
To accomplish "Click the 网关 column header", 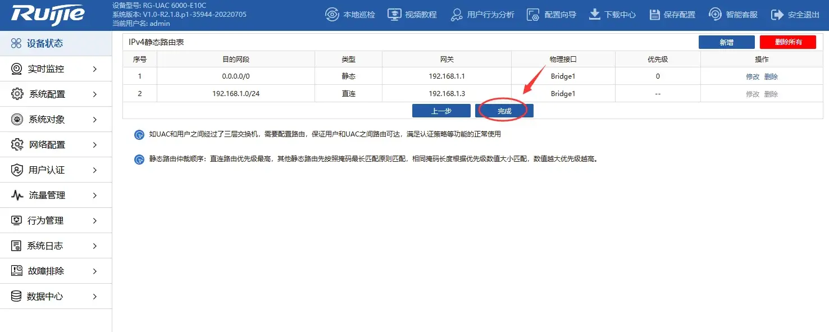I will tap(447, 59).
